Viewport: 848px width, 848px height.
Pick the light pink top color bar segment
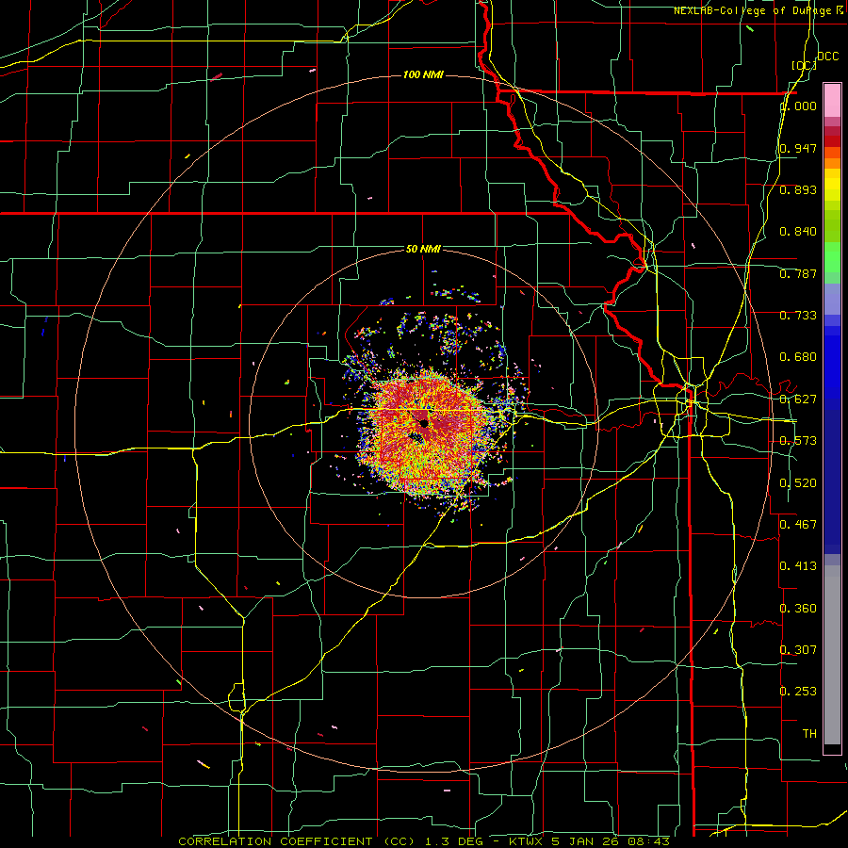coord(832,100)
